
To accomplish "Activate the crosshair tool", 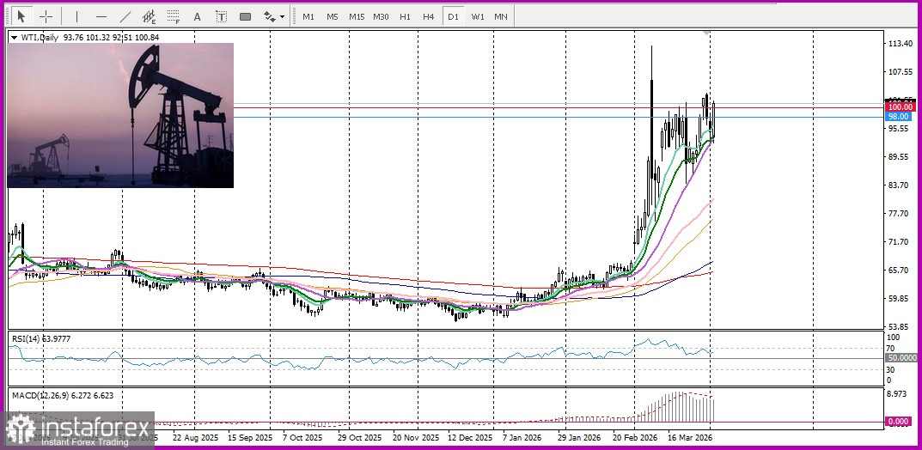I will (46, 16).
